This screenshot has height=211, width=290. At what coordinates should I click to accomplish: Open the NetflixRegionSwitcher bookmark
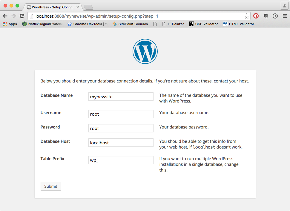42,24
